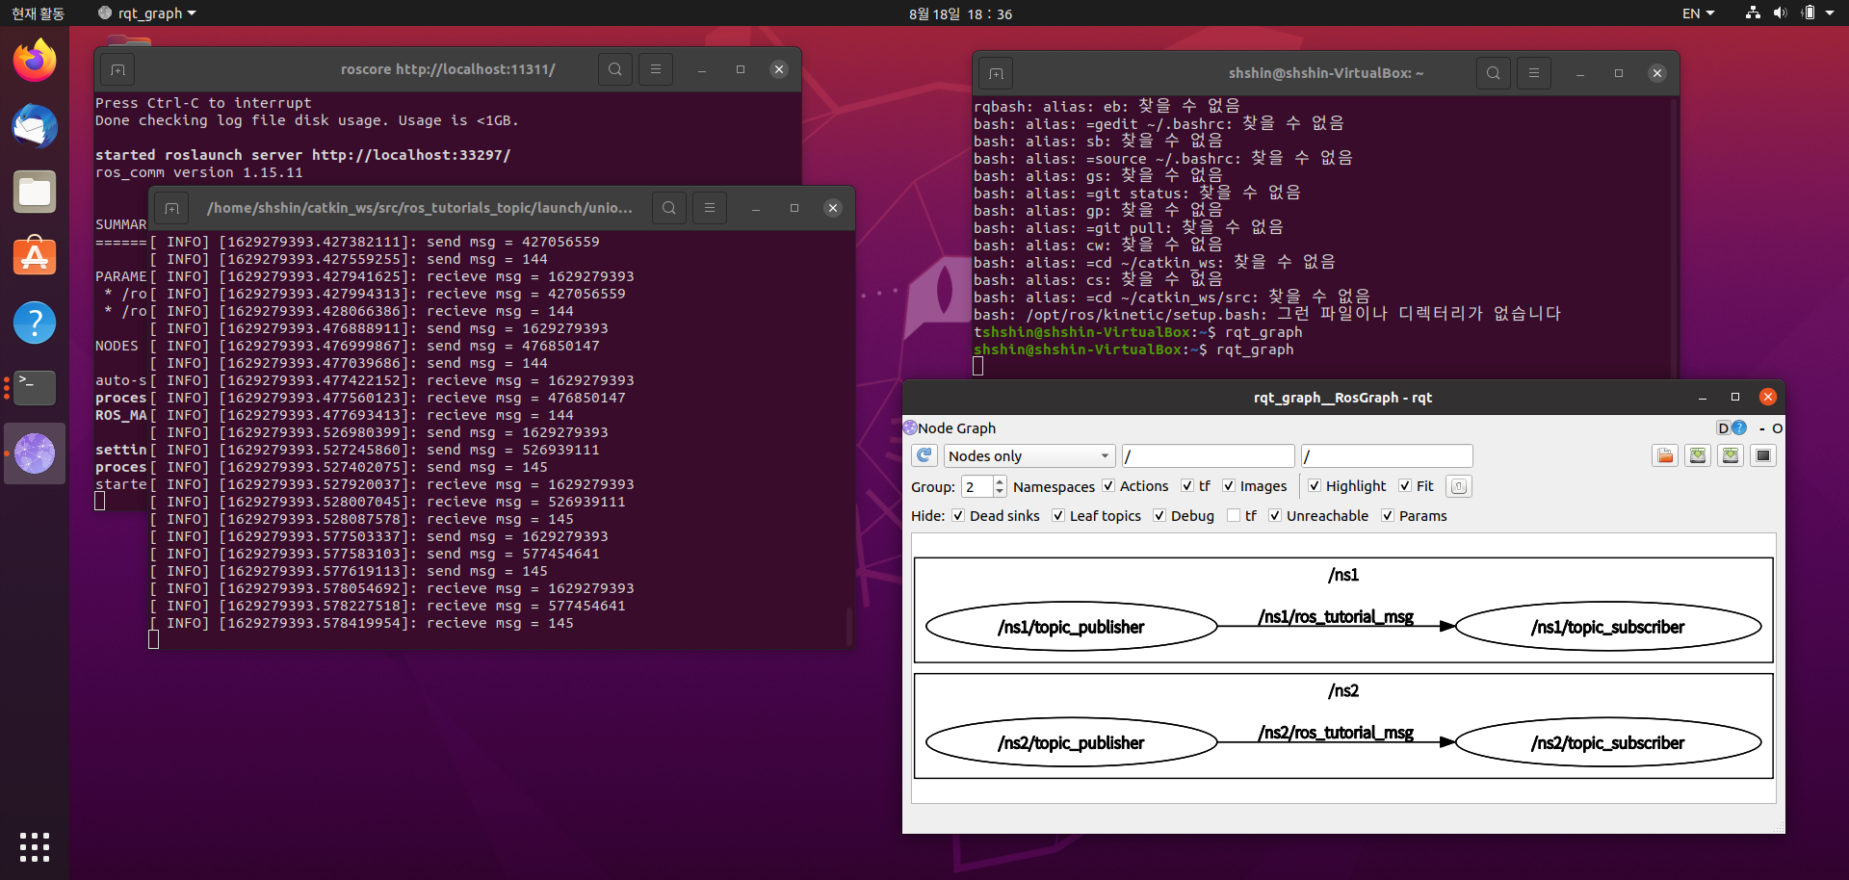Click the /ns2/ros_tutorial_msg edge label

point(1336,732)
